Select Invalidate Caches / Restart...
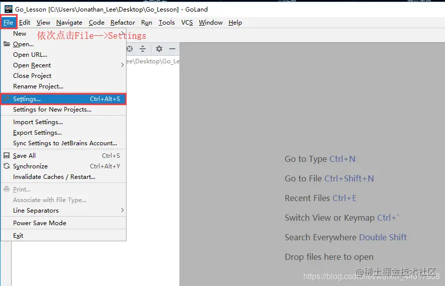This screenshot has width=445, height=286. (64, 176)
